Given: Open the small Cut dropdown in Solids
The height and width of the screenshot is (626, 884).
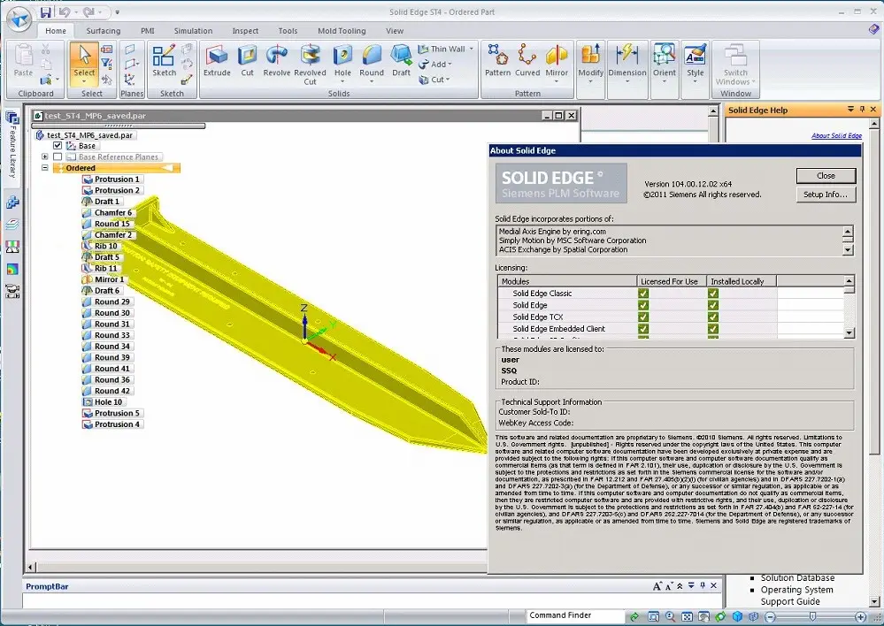Looking at the screenshot, I should (448, 80).
